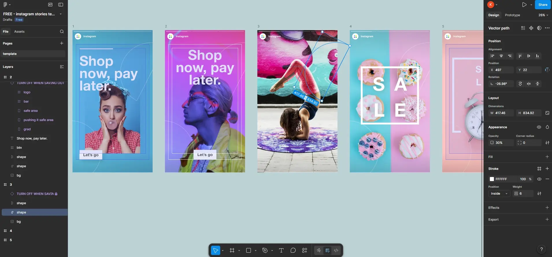Click the stroke weight 6 field
This screenshot has height=257, width=552.
pos(523,193)
